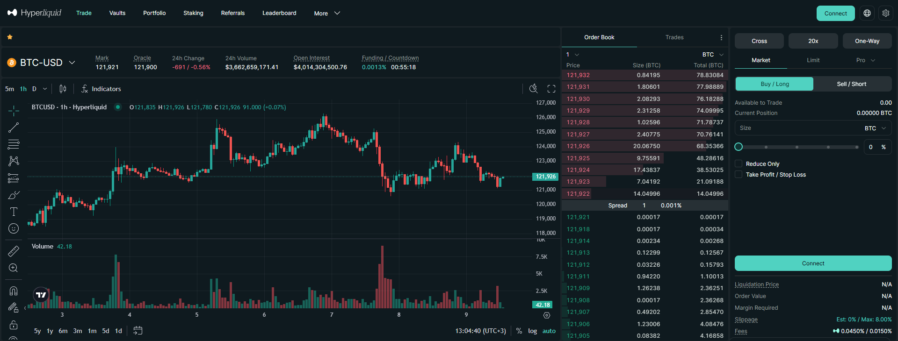Screen dimensions: 898x341
Task: Select the Limit order tab
Action: pyautogui.click(x=813, y=60)
